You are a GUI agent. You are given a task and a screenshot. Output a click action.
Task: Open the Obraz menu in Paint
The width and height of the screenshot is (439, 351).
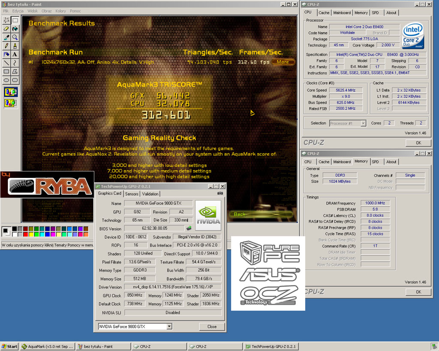coord(46,11)
